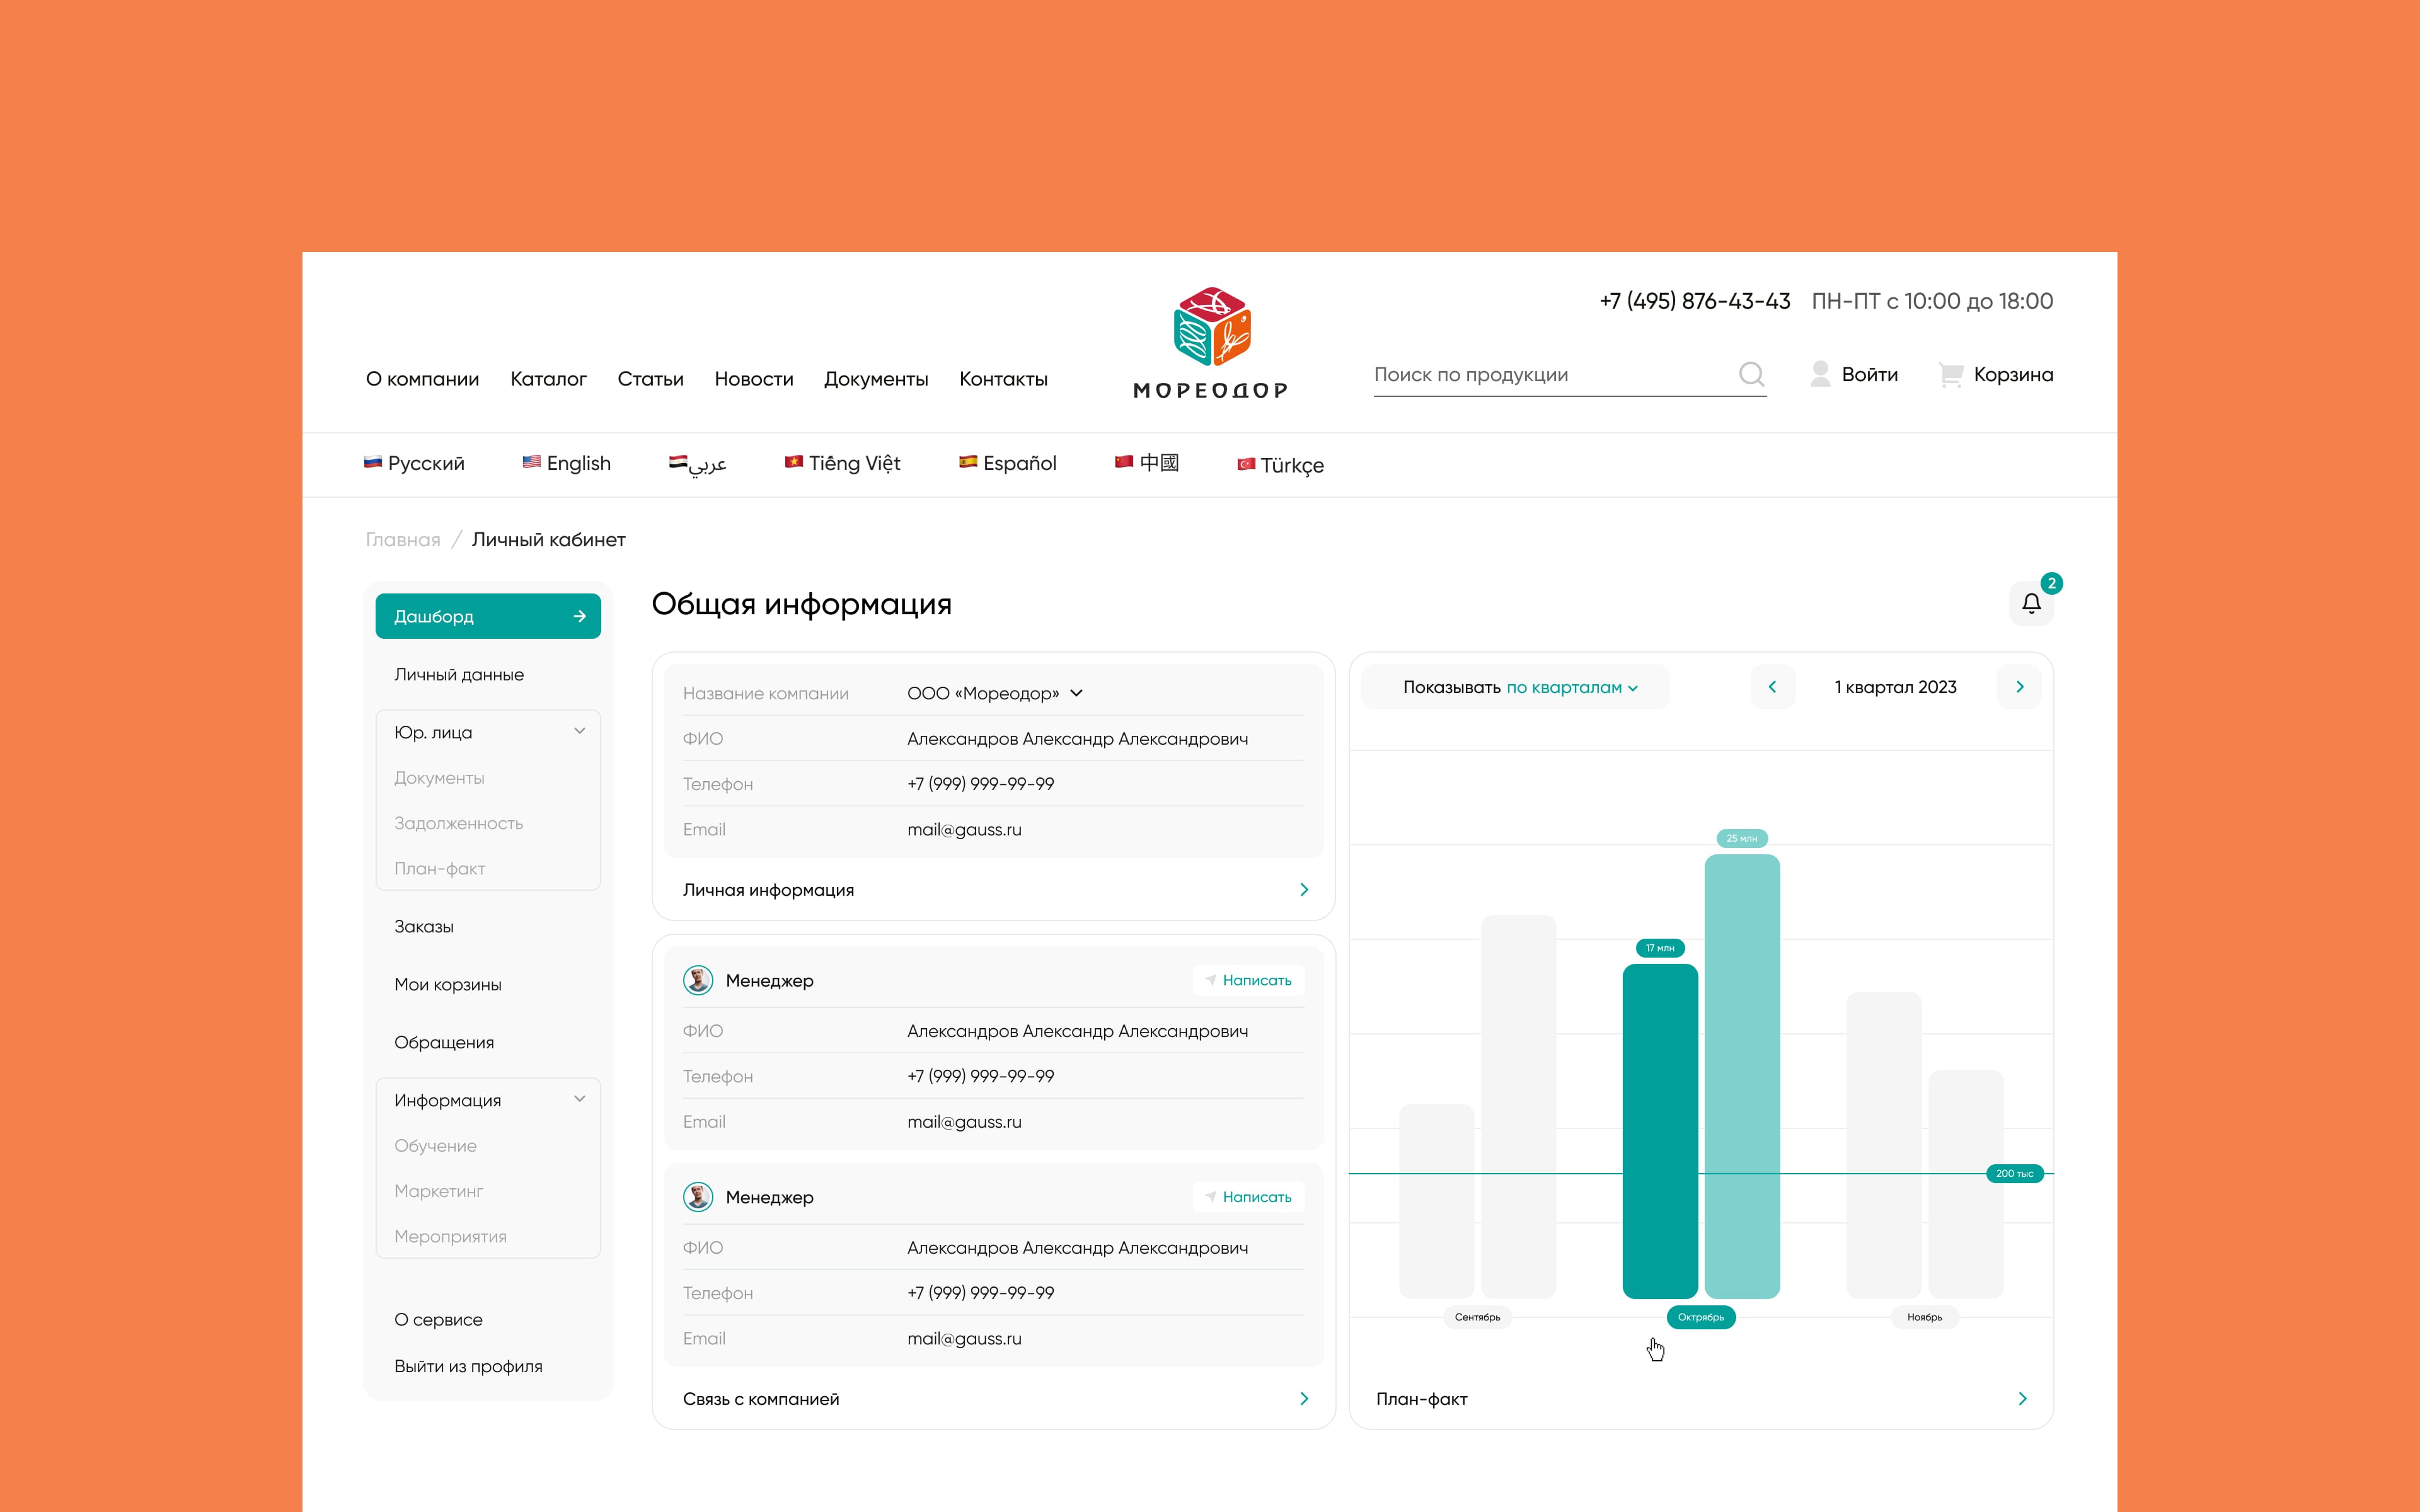Viewport: 2420px width, 1512px height.
Task: Click the first manager's avatar
Action: pyautogui.click(x=698, y=980)
